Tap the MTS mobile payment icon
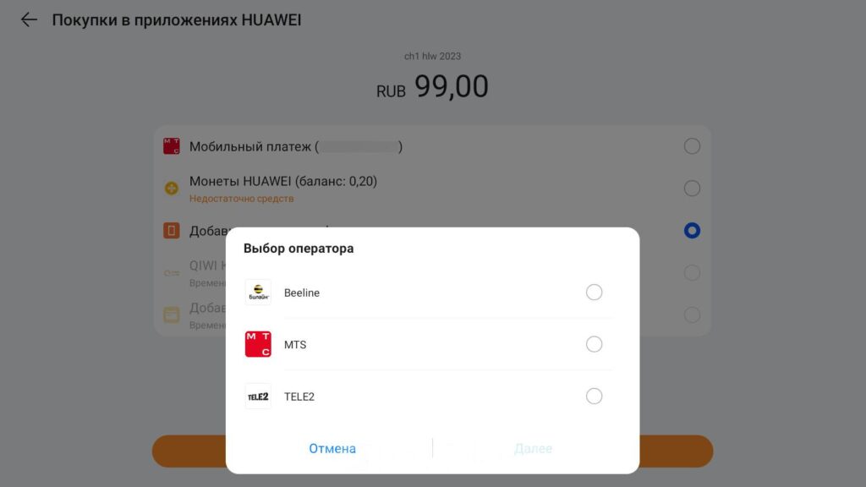 (171, 146)
